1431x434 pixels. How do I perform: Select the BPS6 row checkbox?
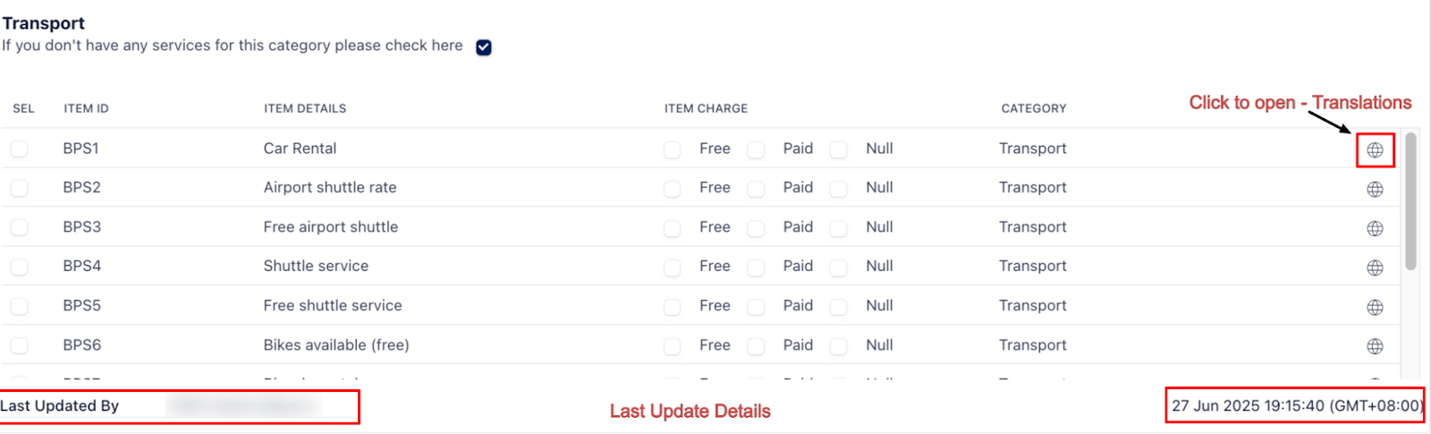[x=19, y=345]
